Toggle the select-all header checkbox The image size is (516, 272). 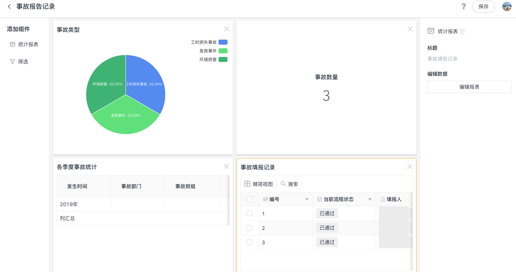(249, 199)
